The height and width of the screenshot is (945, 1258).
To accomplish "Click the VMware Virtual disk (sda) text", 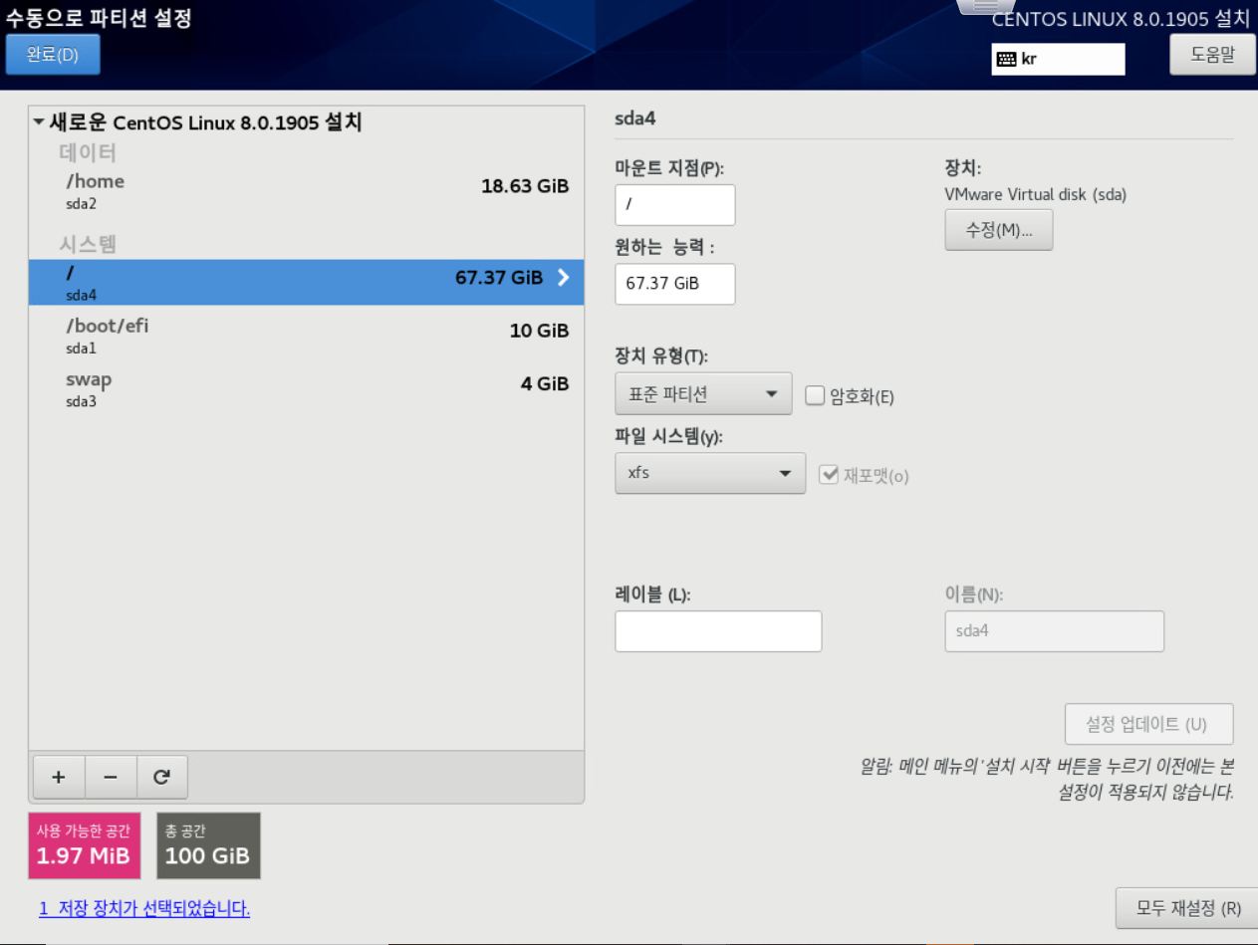I will (1035, 195).
